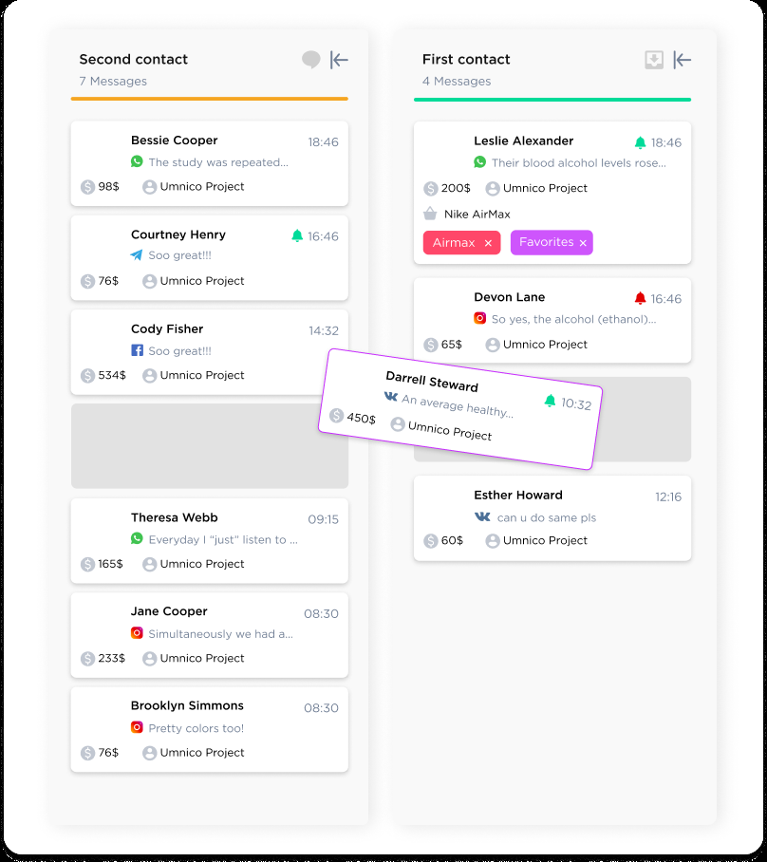Click the shopping basket icon beside Nike AirMax

tap(430, 215)
